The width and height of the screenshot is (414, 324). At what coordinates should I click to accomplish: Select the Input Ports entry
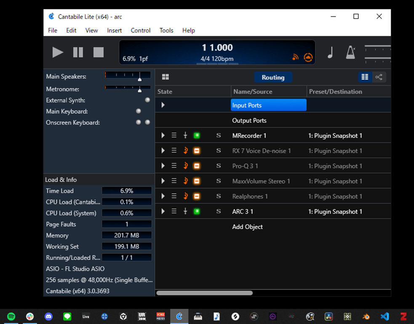click(x=269, y=105)
